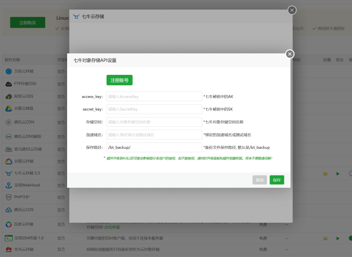Click the 商用防火墙授权 text
Viewport: 352px width, 257px height.
(331, 29)
